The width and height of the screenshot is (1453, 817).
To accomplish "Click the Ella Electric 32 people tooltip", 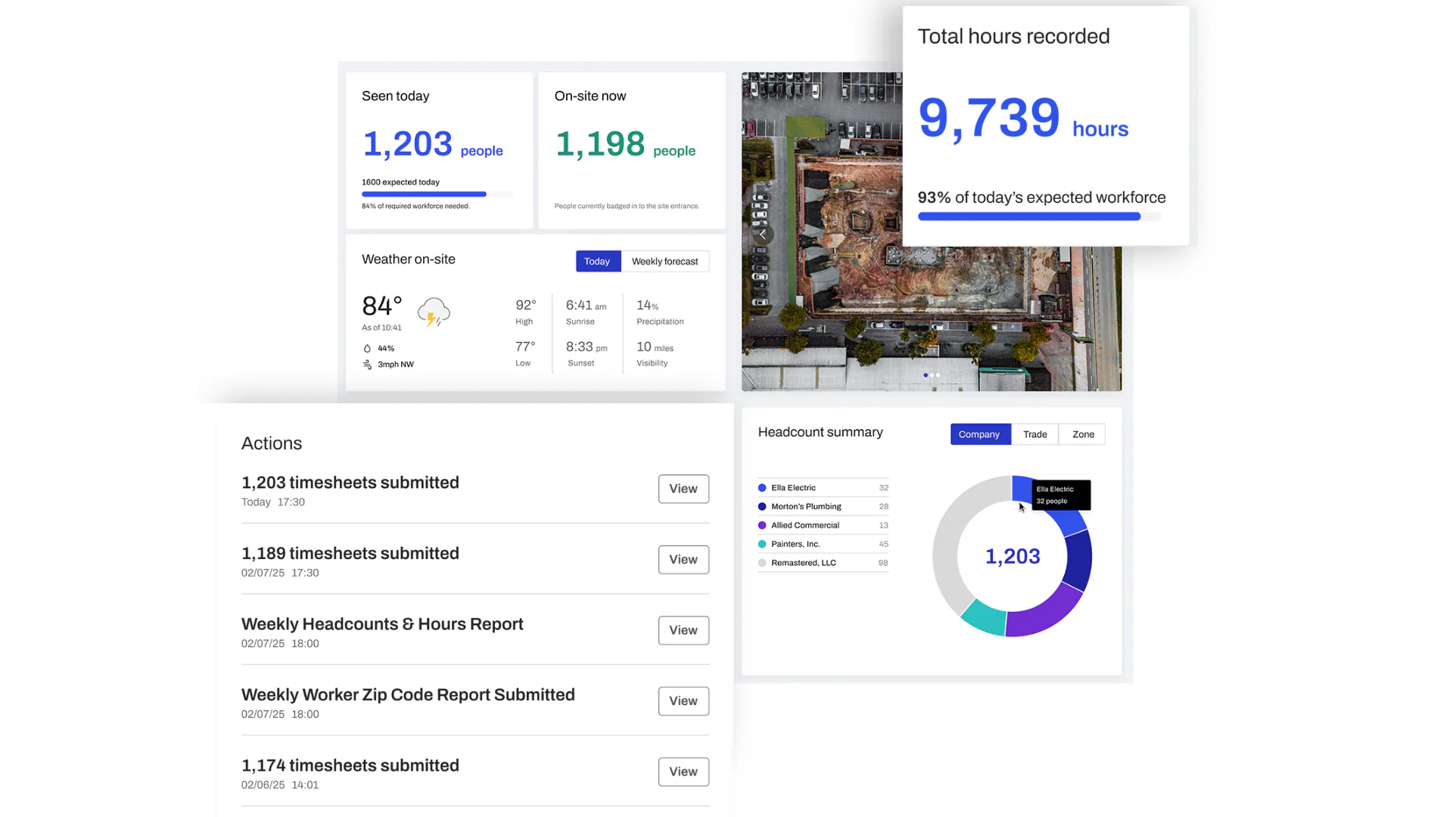I will point(1061,495).
